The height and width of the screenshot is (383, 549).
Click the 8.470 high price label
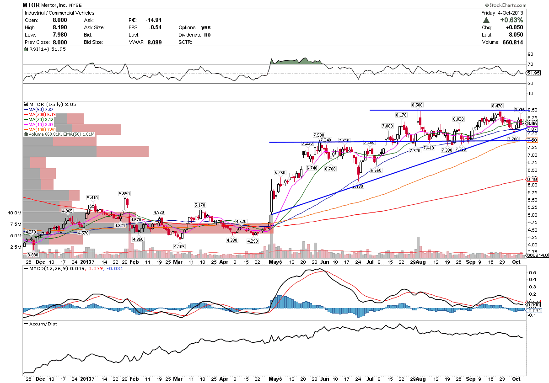pyautogui.click(x=498, y=106)
